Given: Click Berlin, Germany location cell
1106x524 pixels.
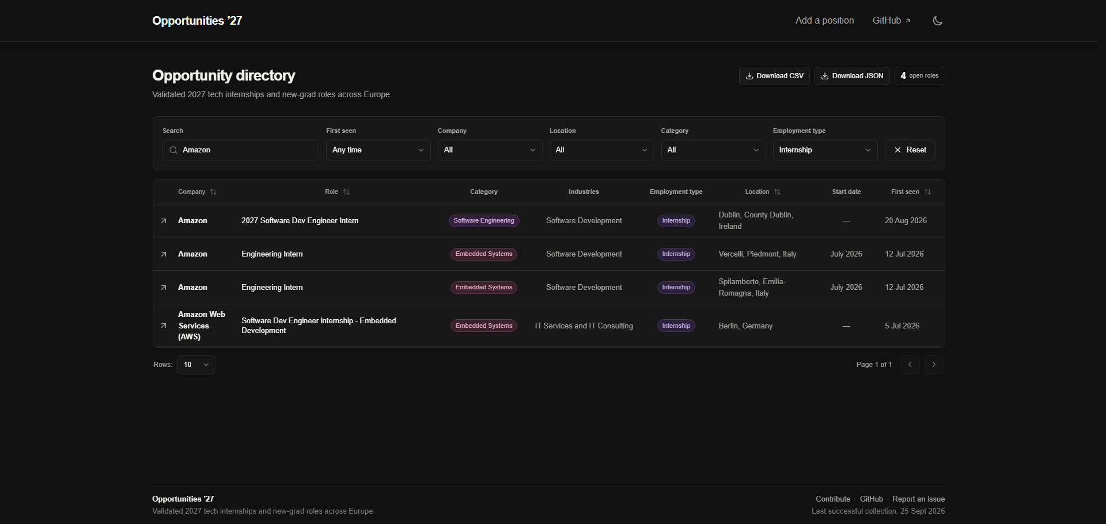Looking at the screenshot, I should point(745,326).
